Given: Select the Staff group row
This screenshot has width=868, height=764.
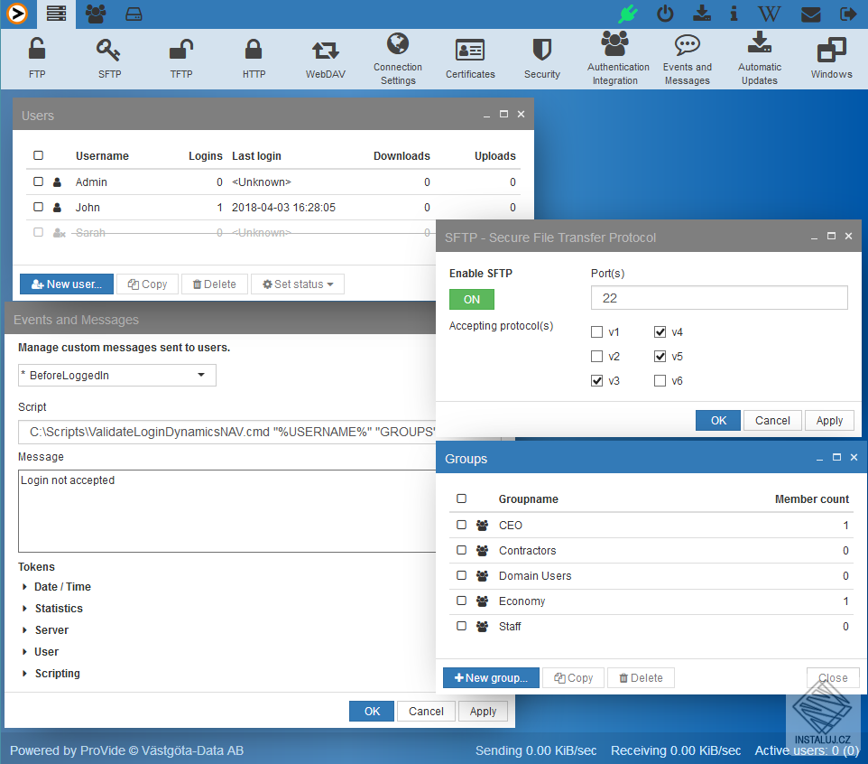Looking at the screenshot, I should click(651, 626).
